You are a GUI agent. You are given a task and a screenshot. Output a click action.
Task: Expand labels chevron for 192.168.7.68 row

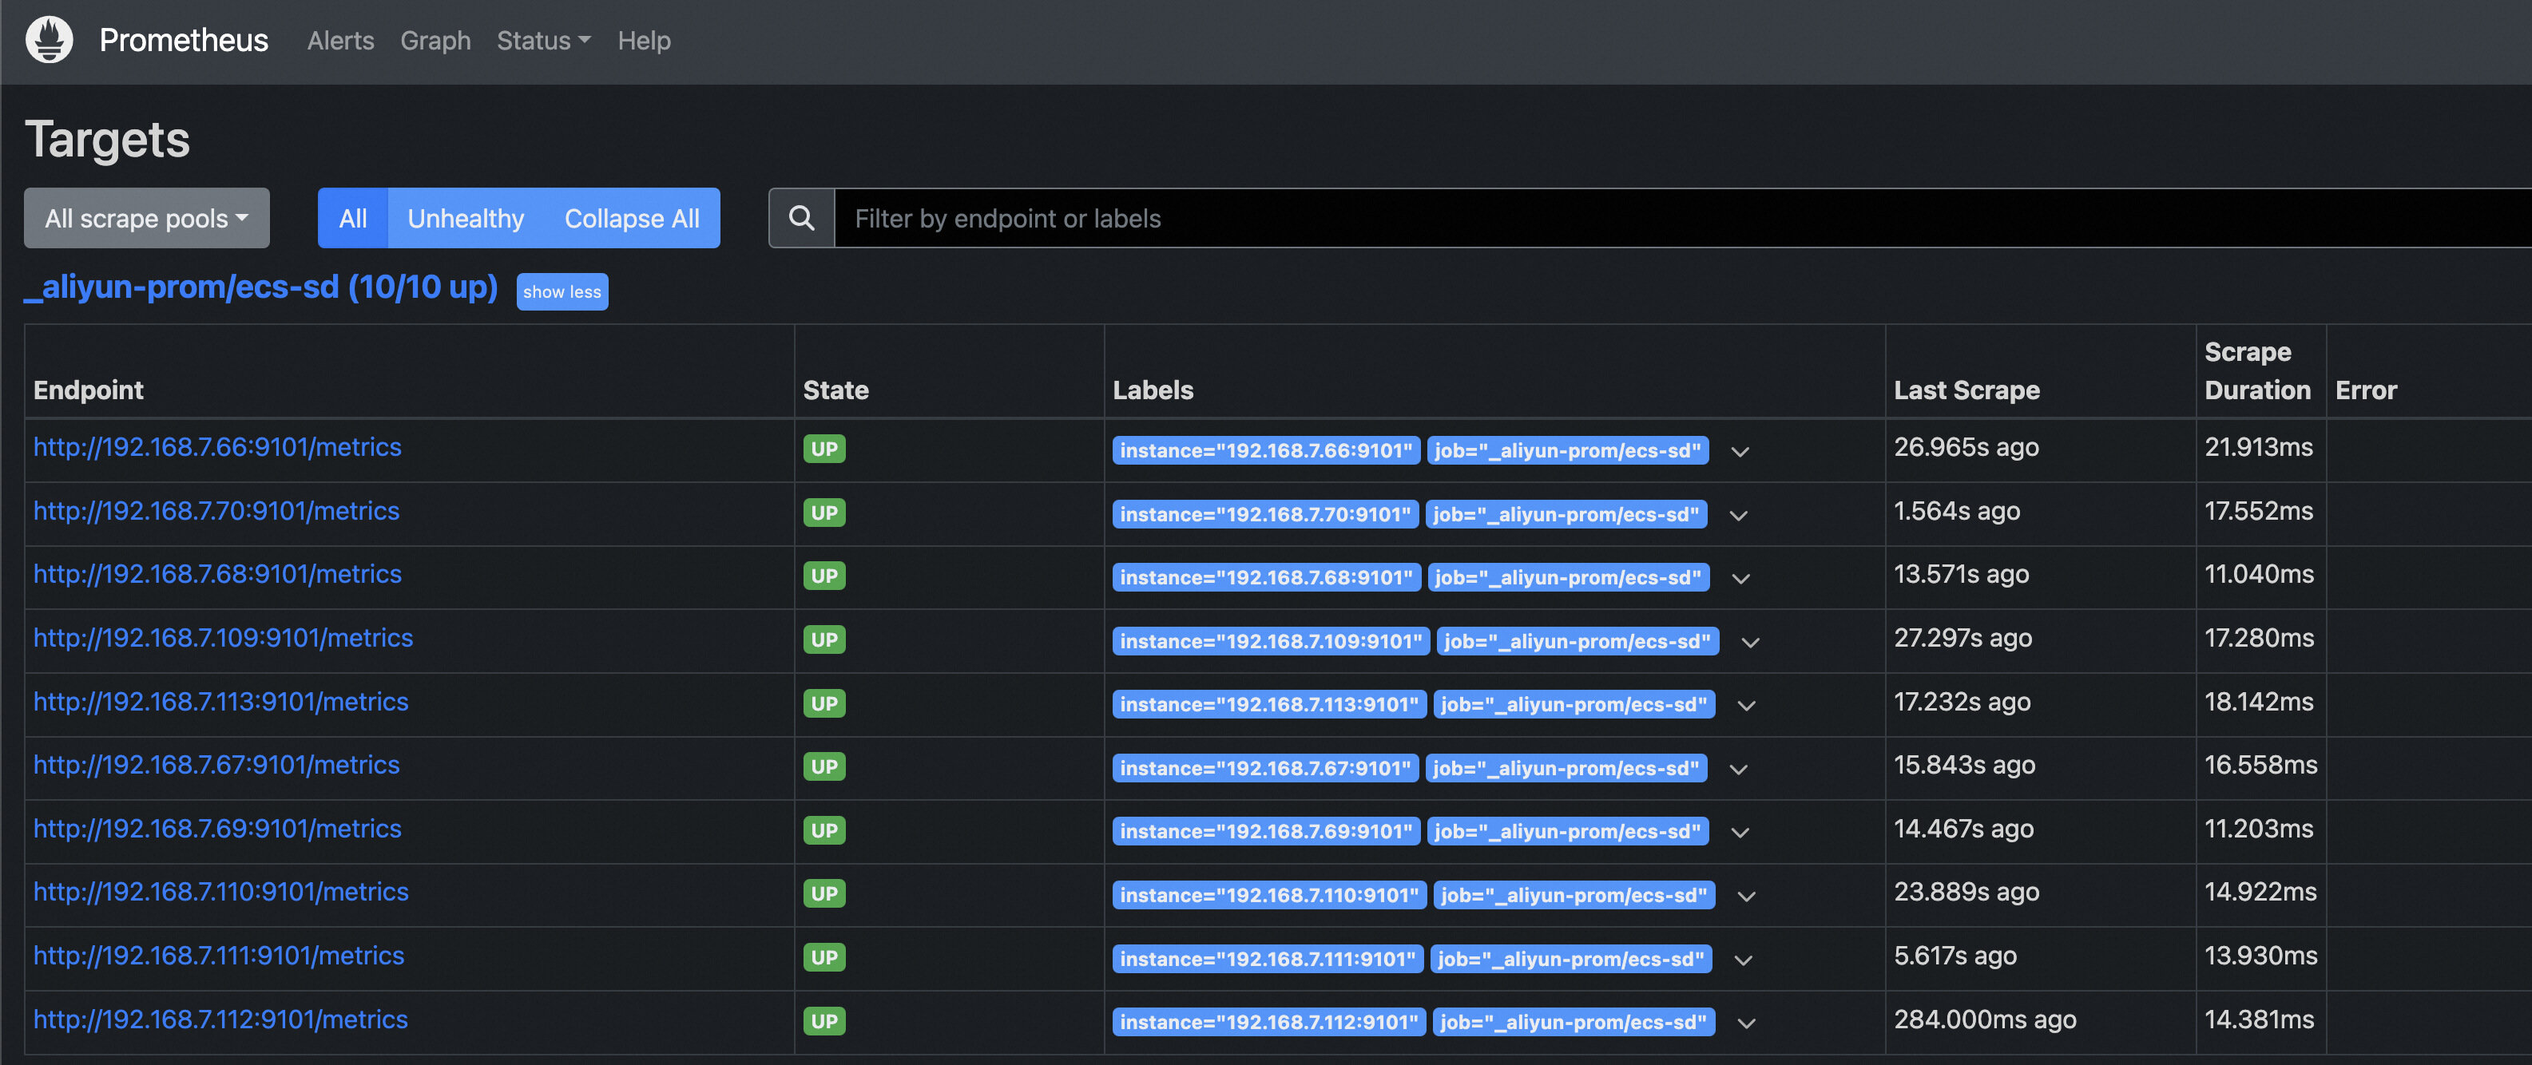1740,579
